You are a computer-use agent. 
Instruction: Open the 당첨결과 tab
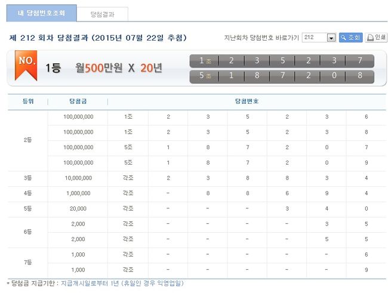coord(103,13)
